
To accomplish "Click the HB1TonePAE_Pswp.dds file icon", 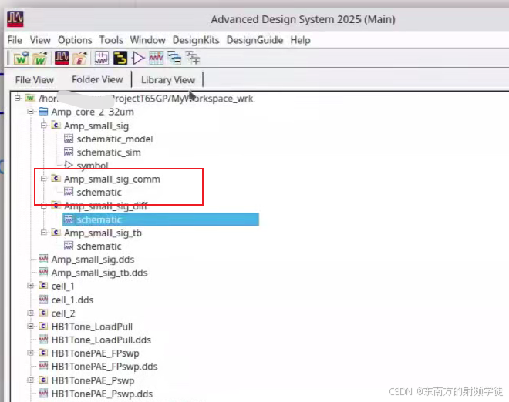I will point(43,394).
